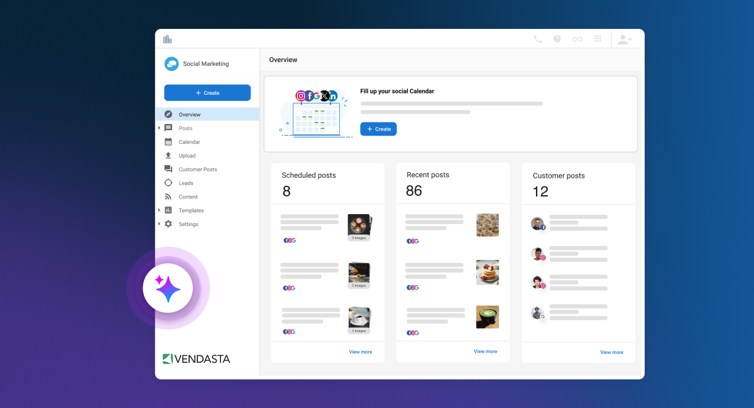This screenshot has width=754, height=408.
Task: Click the infinity loop icon
Action: click(577, 39)
